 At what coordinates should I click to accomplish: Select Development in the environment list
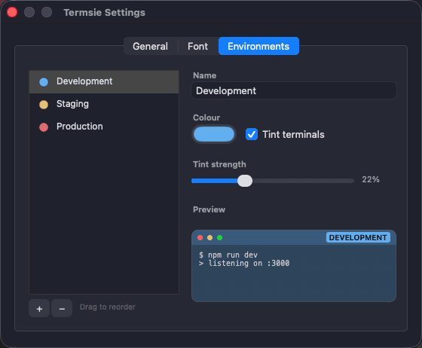(104, 82)
